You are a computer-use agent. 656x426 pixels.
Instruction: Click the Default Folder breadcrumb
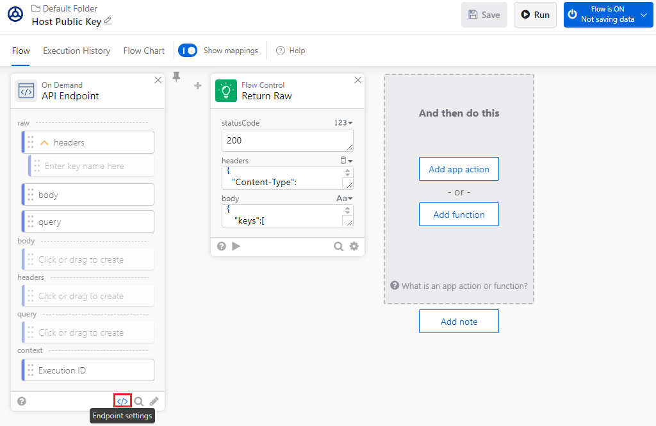70,8
